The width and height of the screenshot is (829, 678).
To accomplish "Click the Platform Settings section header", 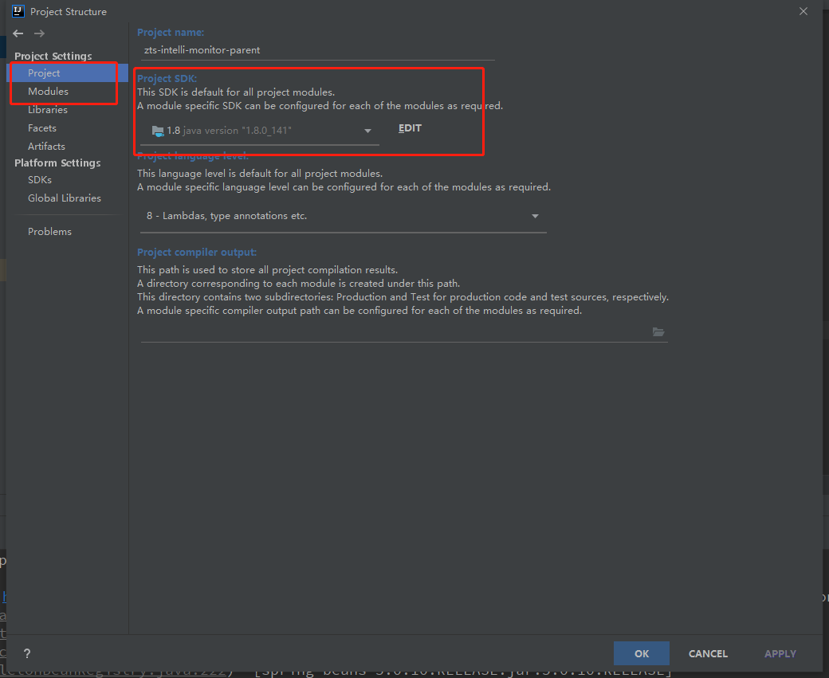I will pos(57,163).
